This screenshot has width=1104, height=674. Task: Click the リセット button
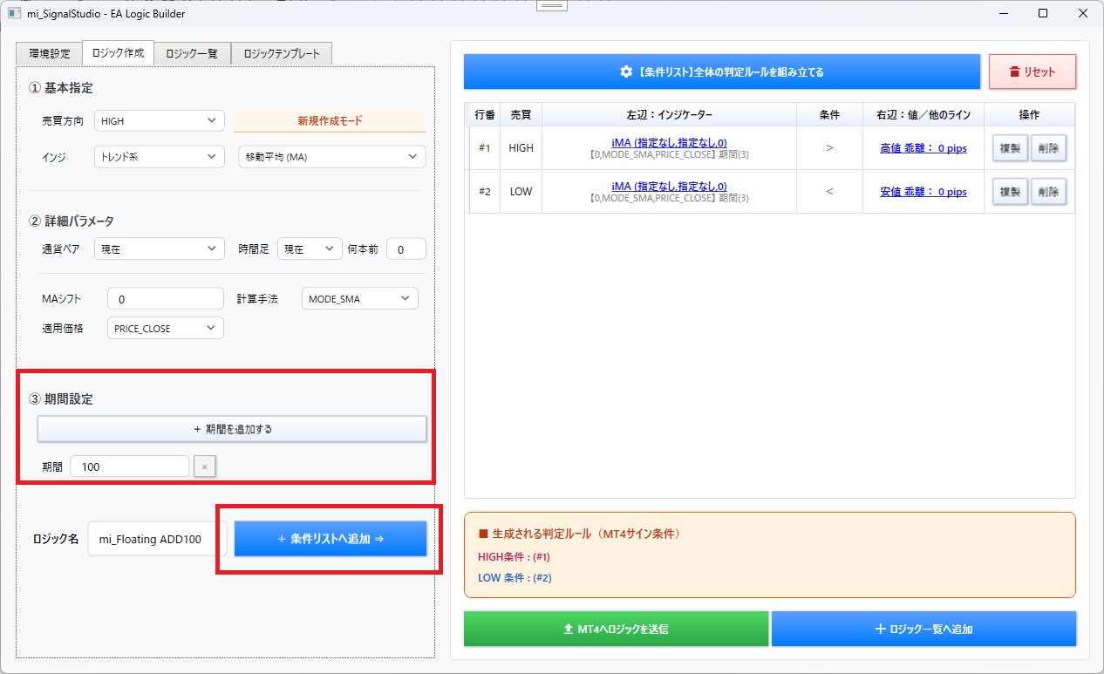pos(1032,71)
